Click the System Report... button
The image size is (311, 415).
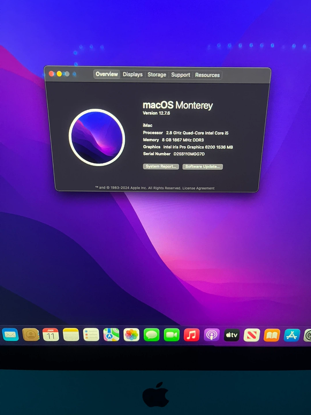[161, 167]
